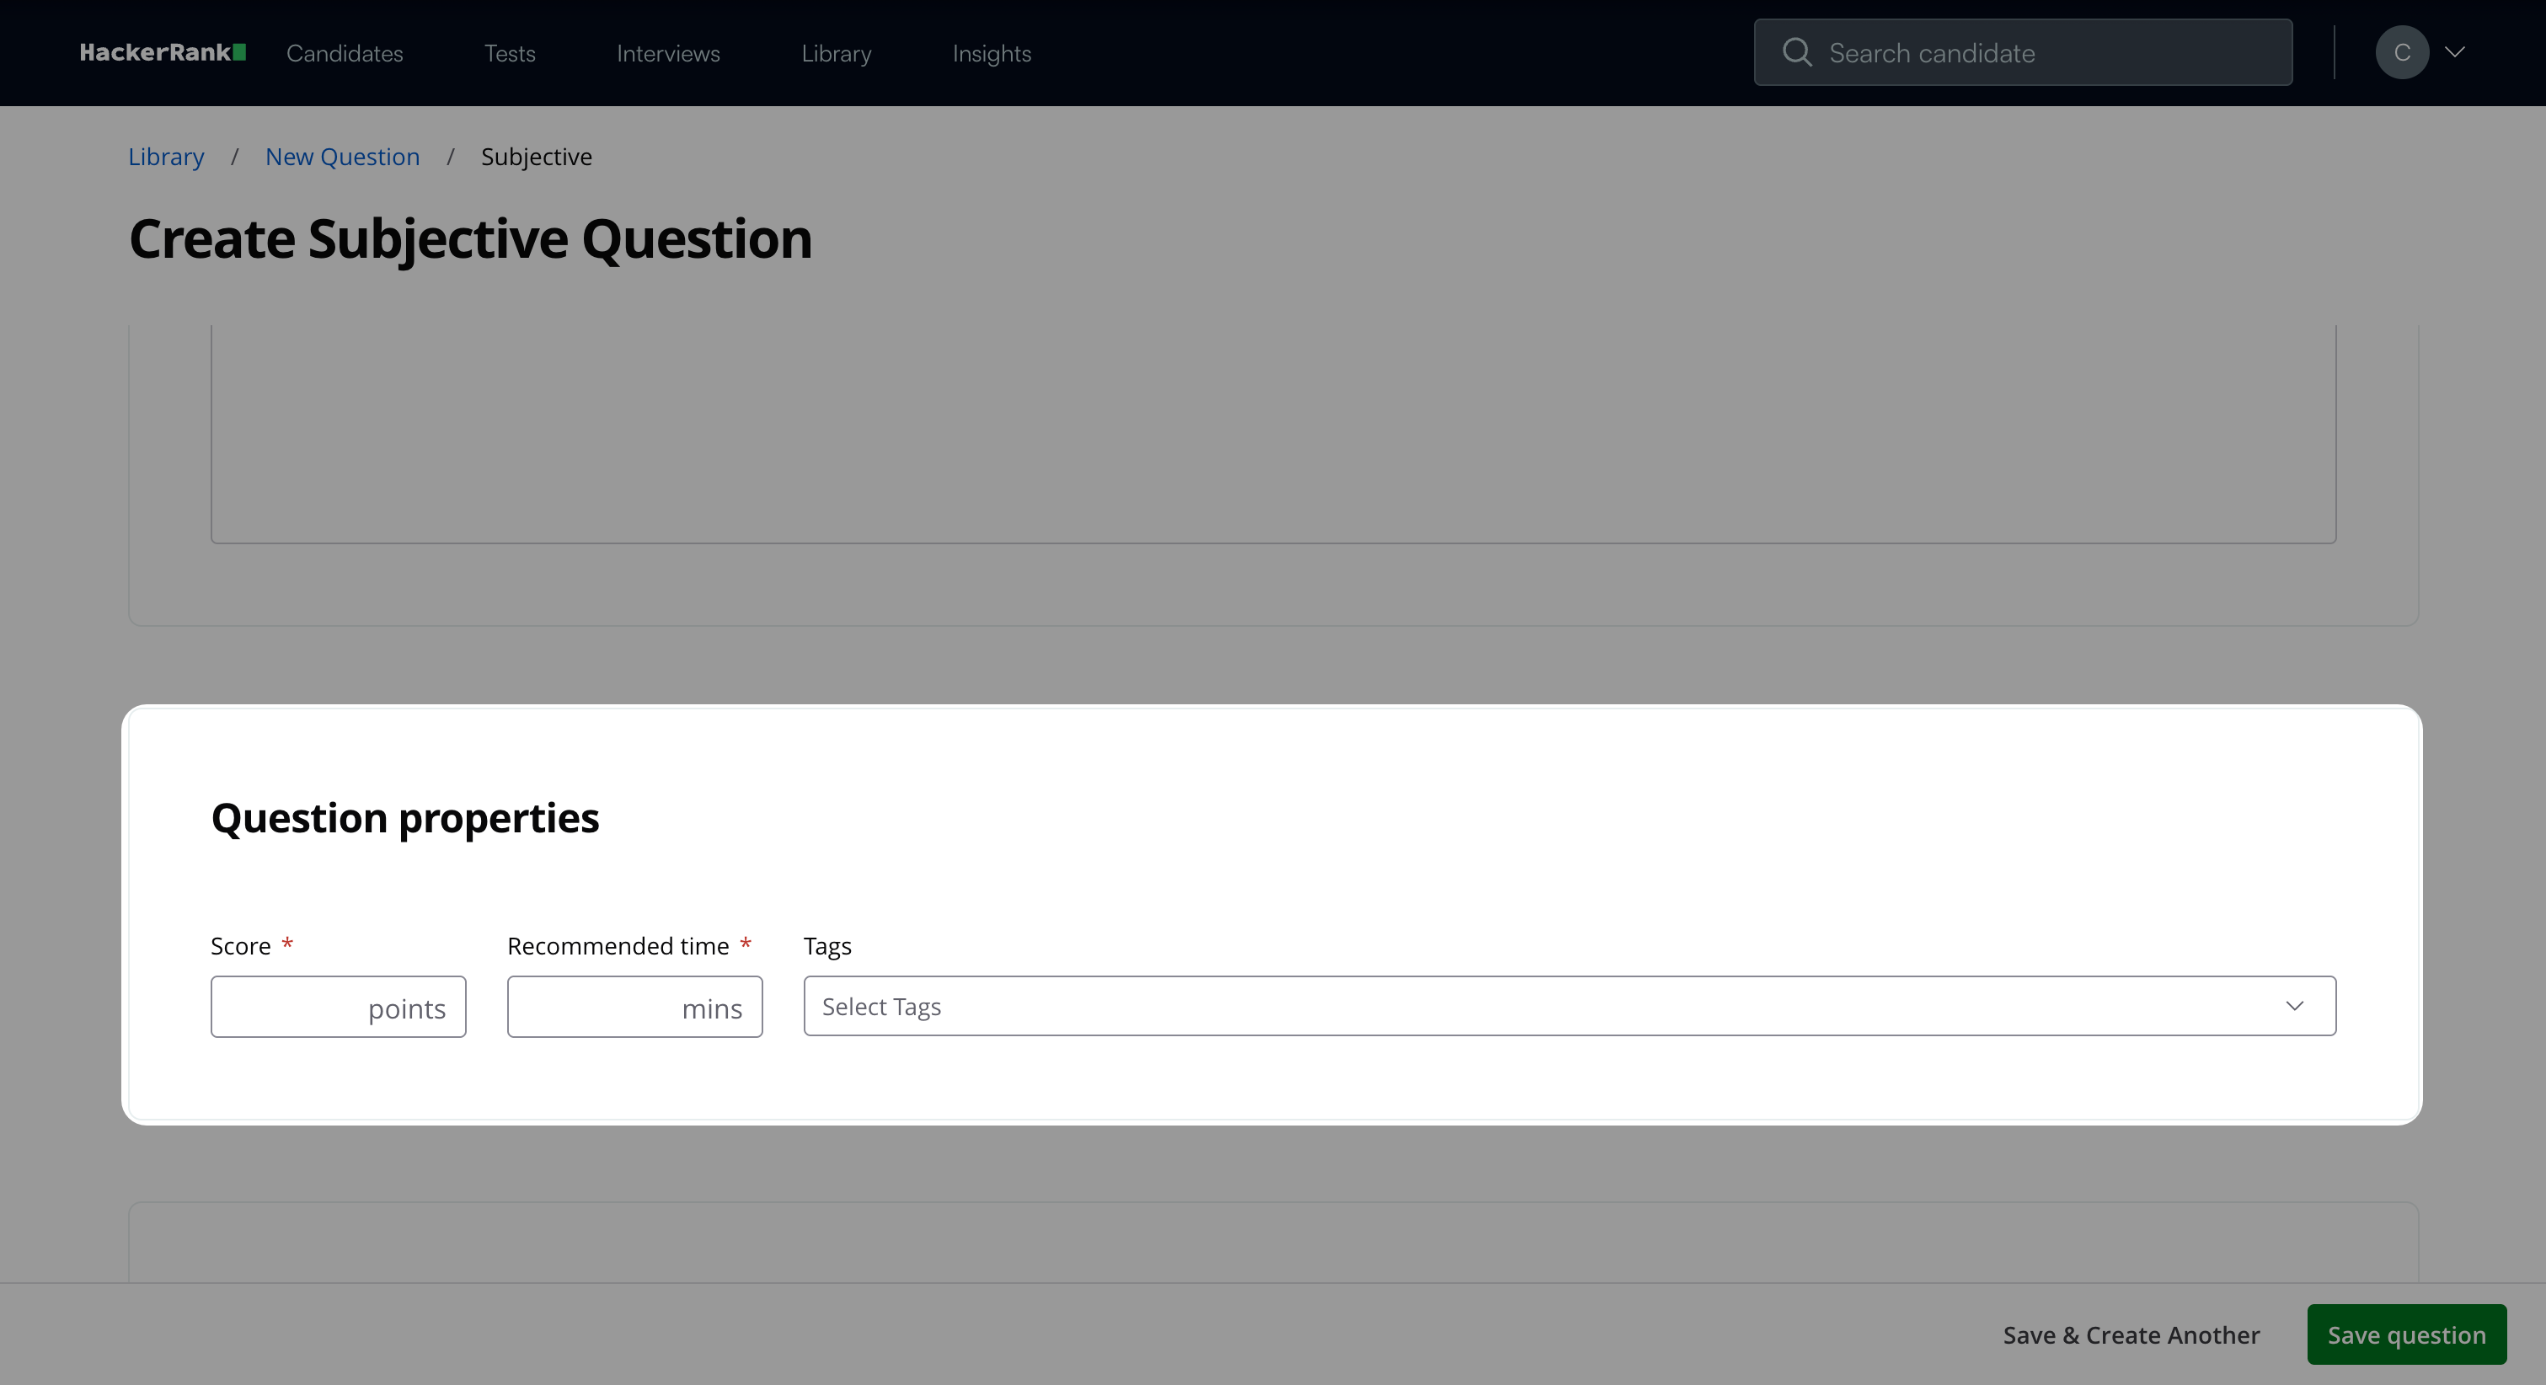Click the search magnifier icon

(1796, 52)
